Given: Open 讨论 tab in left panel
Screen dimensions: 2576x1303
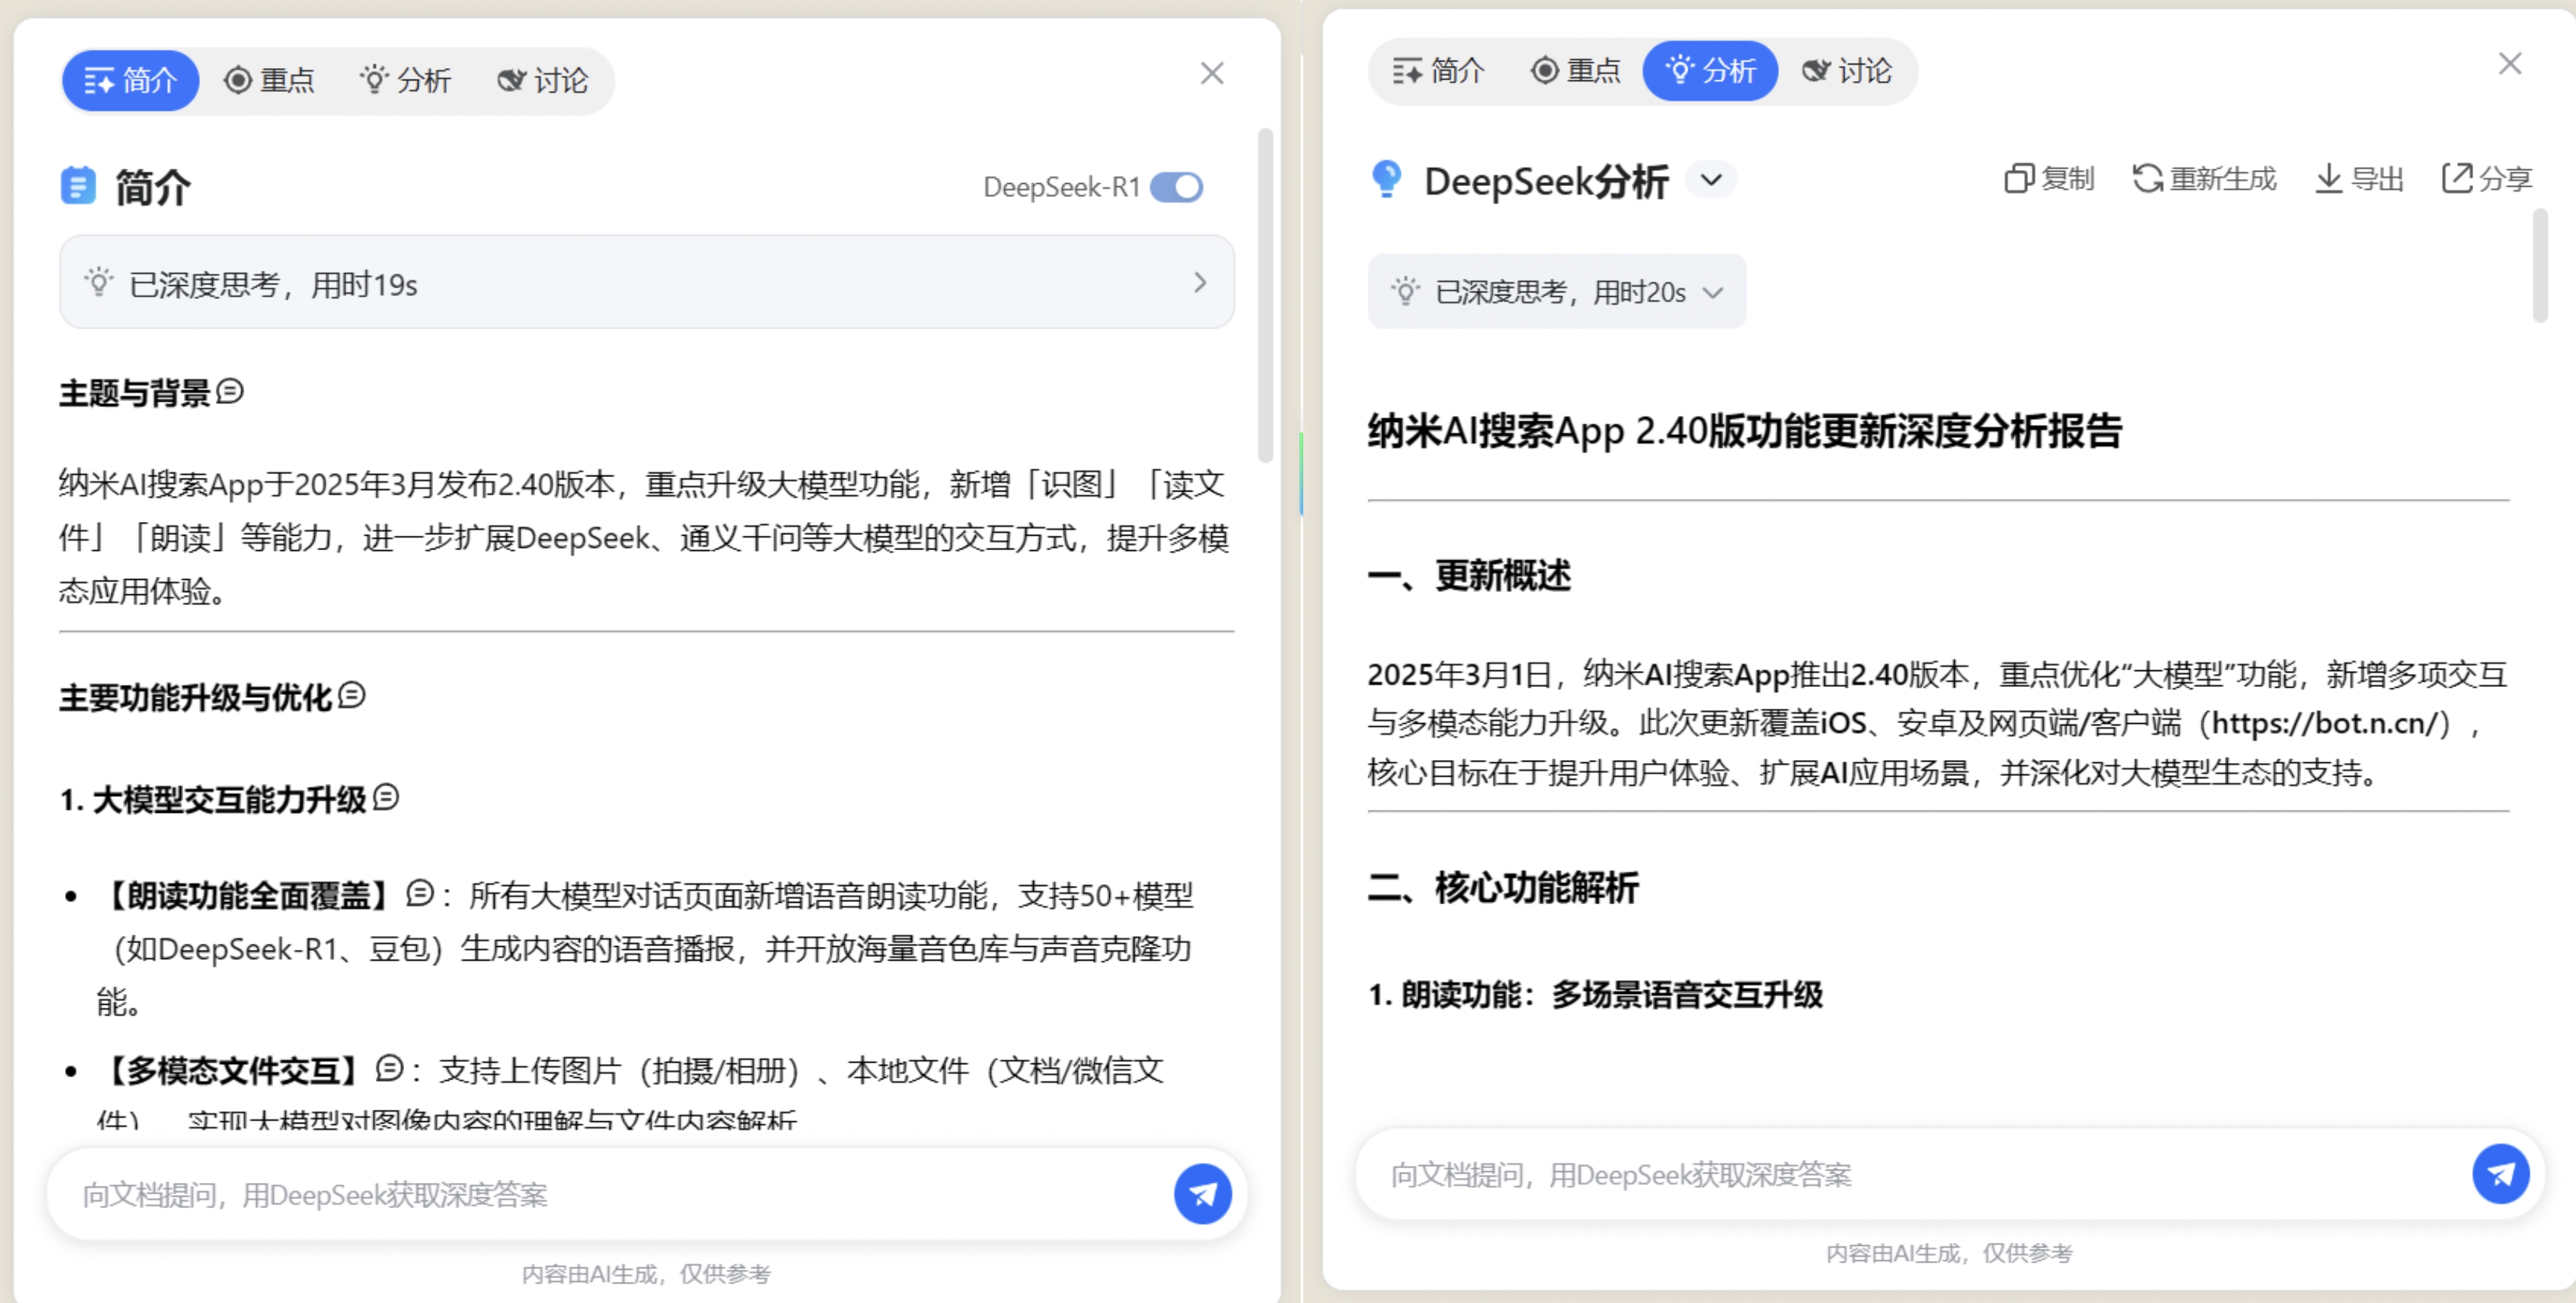Looking at the screenshot, I should click(543, 80).
